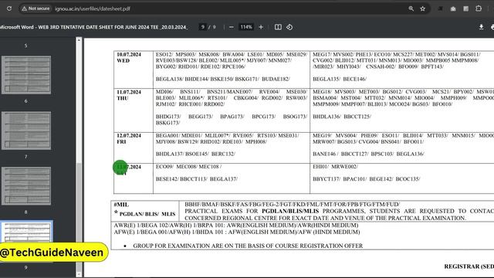Select the ignou.ac.in datesheet.pdf address field
This screenshot has height=278, width=494.
pyautogui.click(x=93, y=8)
